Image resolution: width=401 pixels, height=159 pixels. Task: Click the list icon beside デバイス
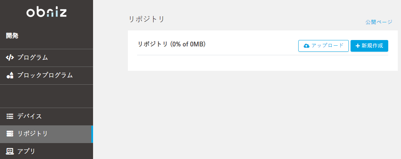point(10,117)
